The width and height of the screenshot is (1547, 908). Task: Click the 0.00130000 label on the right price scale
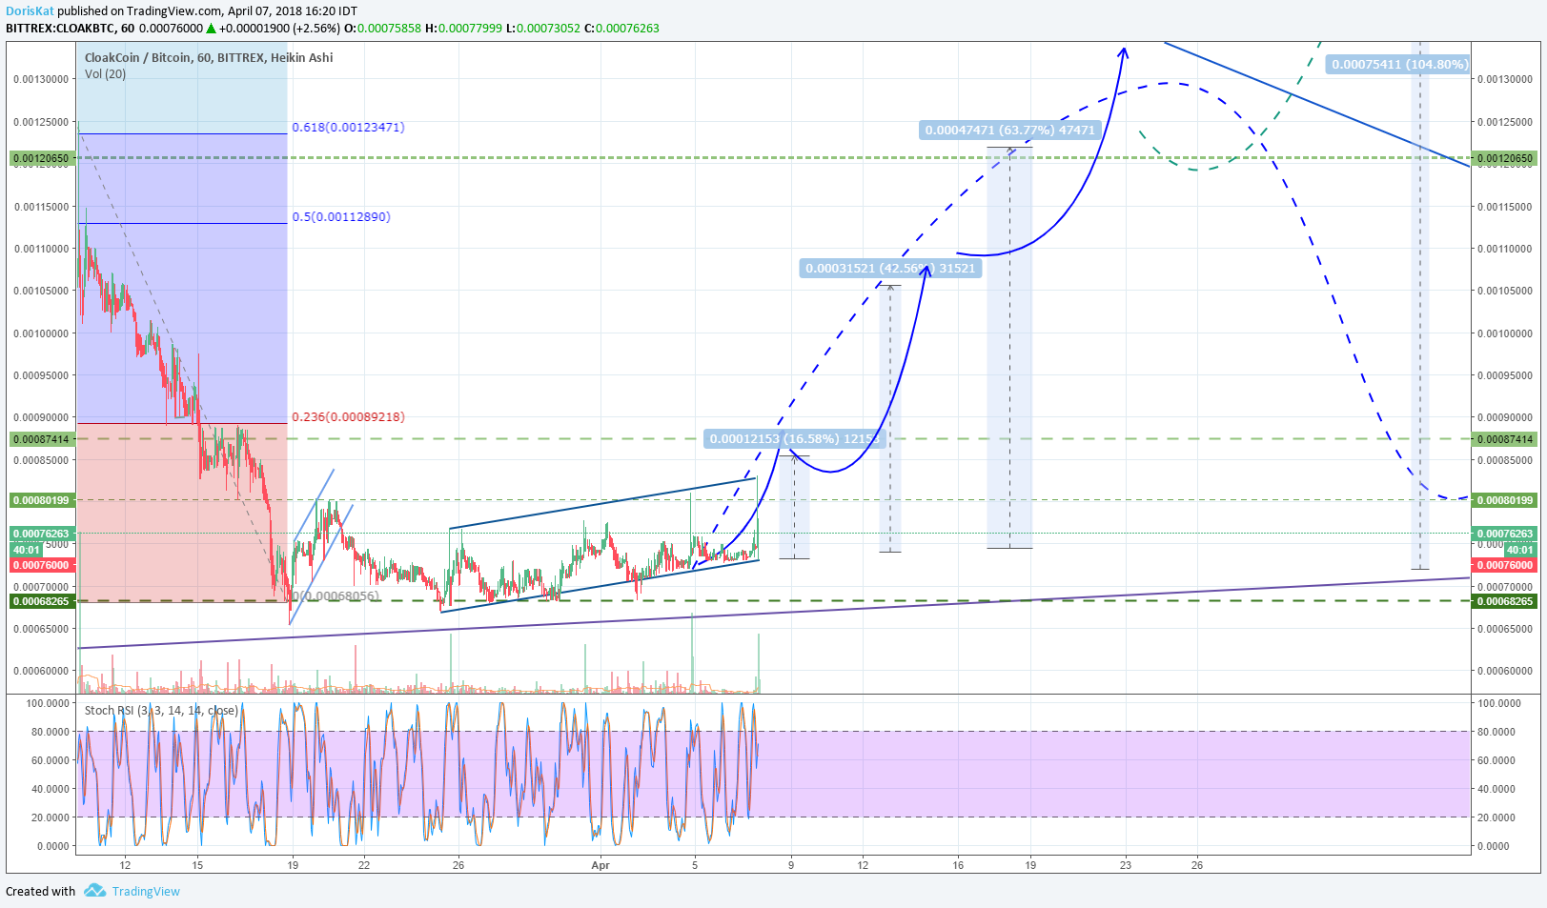(1505, 79)
